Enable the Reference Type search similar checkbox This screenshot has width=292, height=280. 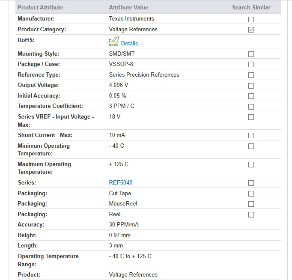coord(251,75)
